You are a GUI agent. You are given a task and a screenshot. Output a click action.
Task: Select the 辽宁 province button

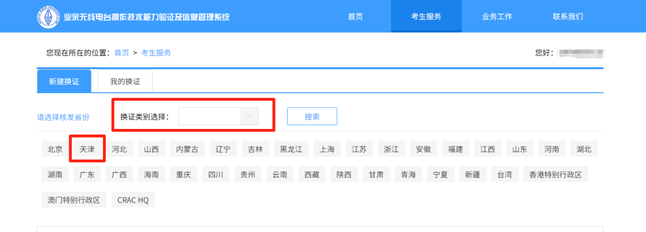click(x=223, y=149)
